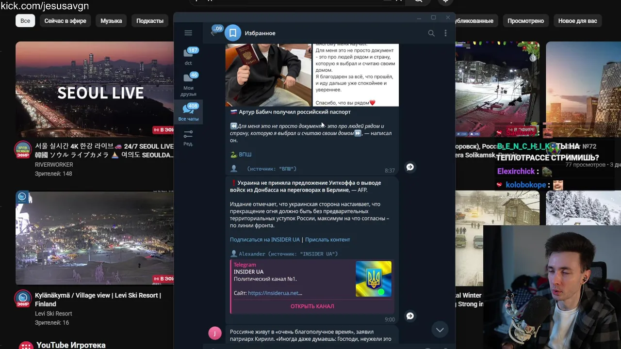Open the J user avatar
Viewport: 621px width, 349px height.
[x=215, y=333]
